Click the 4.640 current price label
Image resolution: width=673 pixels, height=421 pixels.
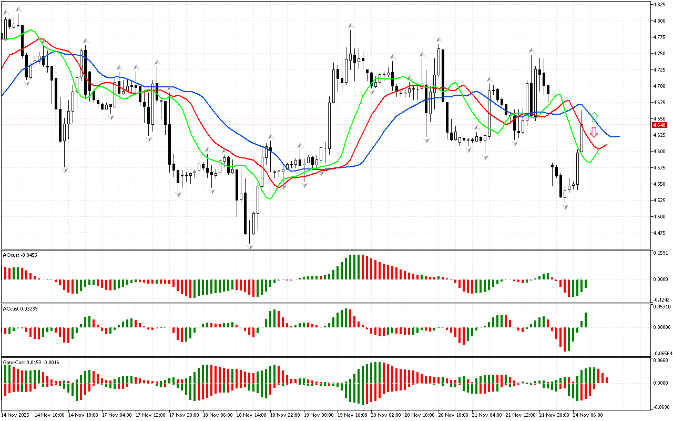click(659, 125)
